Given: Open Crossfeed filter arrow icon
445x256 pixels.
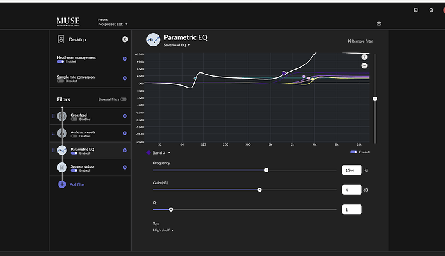Looking at the screenshot, I should click(x=125, y=116).
